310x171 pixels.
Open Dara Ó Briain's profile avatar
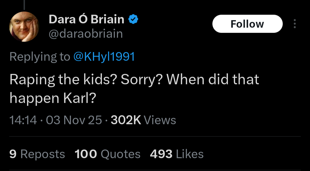[24, 27]
